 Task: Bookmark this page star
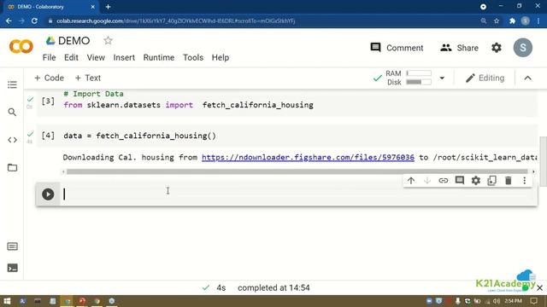[x=497, y=20]
